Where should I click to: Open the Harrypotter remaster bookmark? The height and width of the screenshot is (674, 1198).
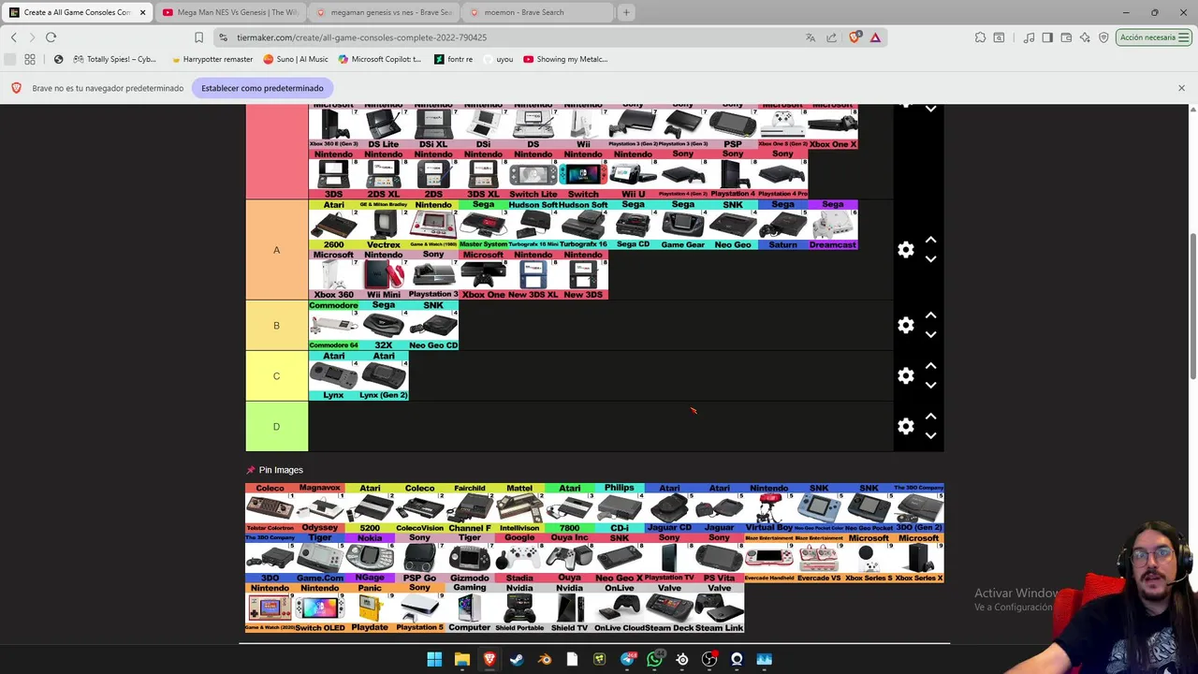(x=212, y=59)
